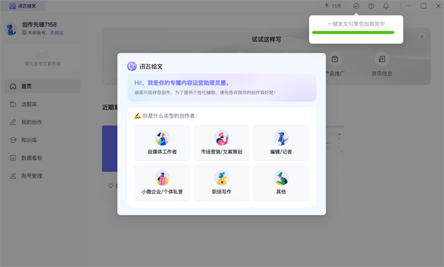Click the help question mark icon
The height and width of the screenshot is (267, 444).
371,6
